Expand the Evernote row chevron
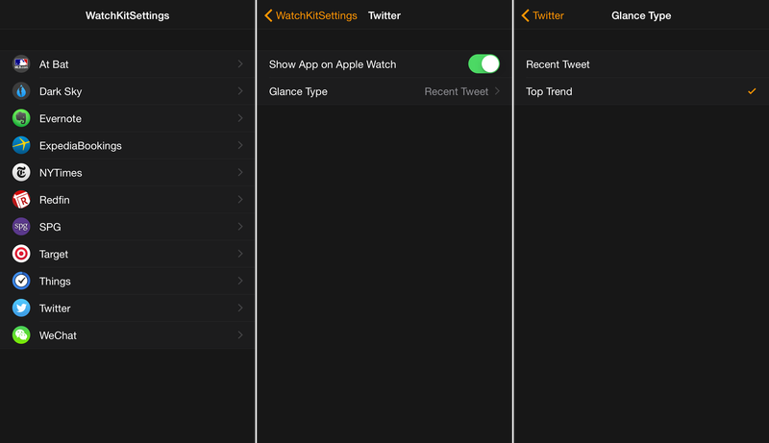The width and height of the screenshot is (769, 443). pos(240,117)
